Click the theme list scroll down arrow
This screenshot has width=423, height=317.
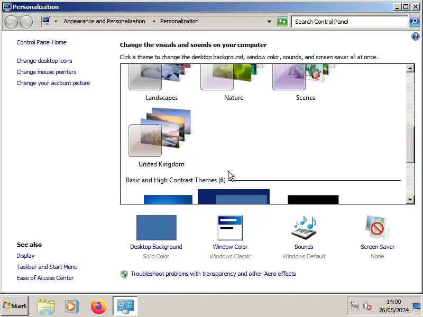click(410, 200)
